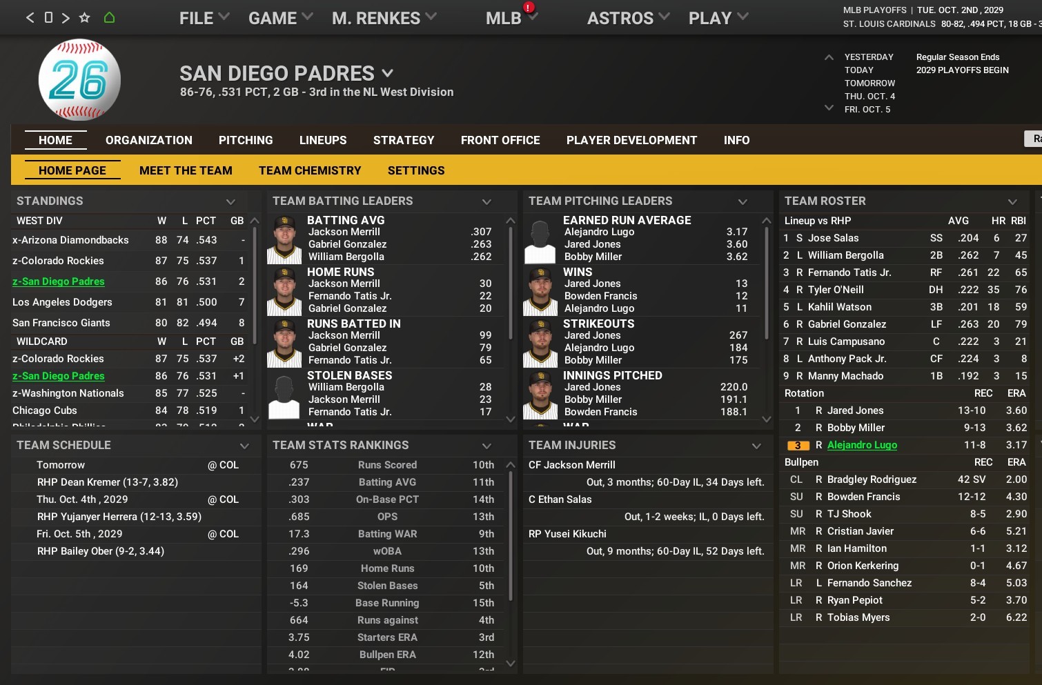Open the San Diego Padres team dropdown

pyautogui.click(x=387, y=73)
